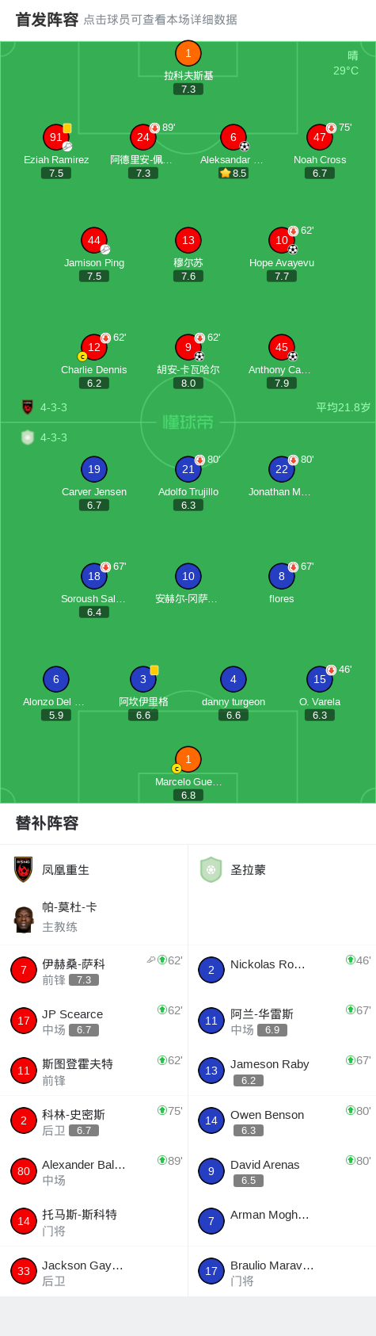This screenshot has width=376, height=1336.
Task: Click the red 4-3-3 formation label
Action: click(x=54, y=407)
